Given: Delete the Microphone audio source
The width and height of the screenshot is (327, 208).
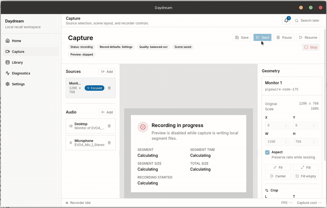Looking at the screenshot, I should 109,143.
